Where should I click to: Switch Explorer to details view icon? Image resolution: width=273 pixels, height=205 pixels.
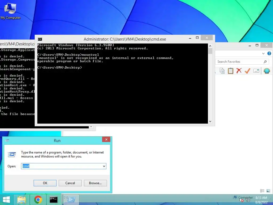tap(262, 191)
